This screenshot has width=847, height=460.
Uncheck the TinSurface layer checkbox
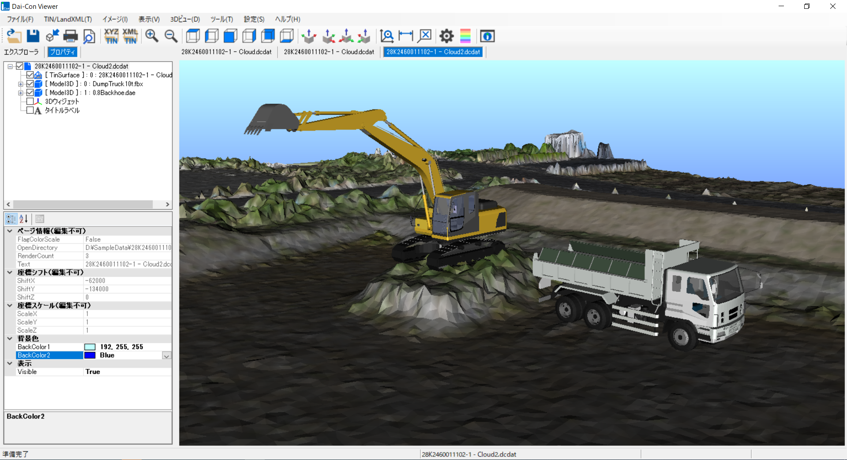tap(30, 75)
